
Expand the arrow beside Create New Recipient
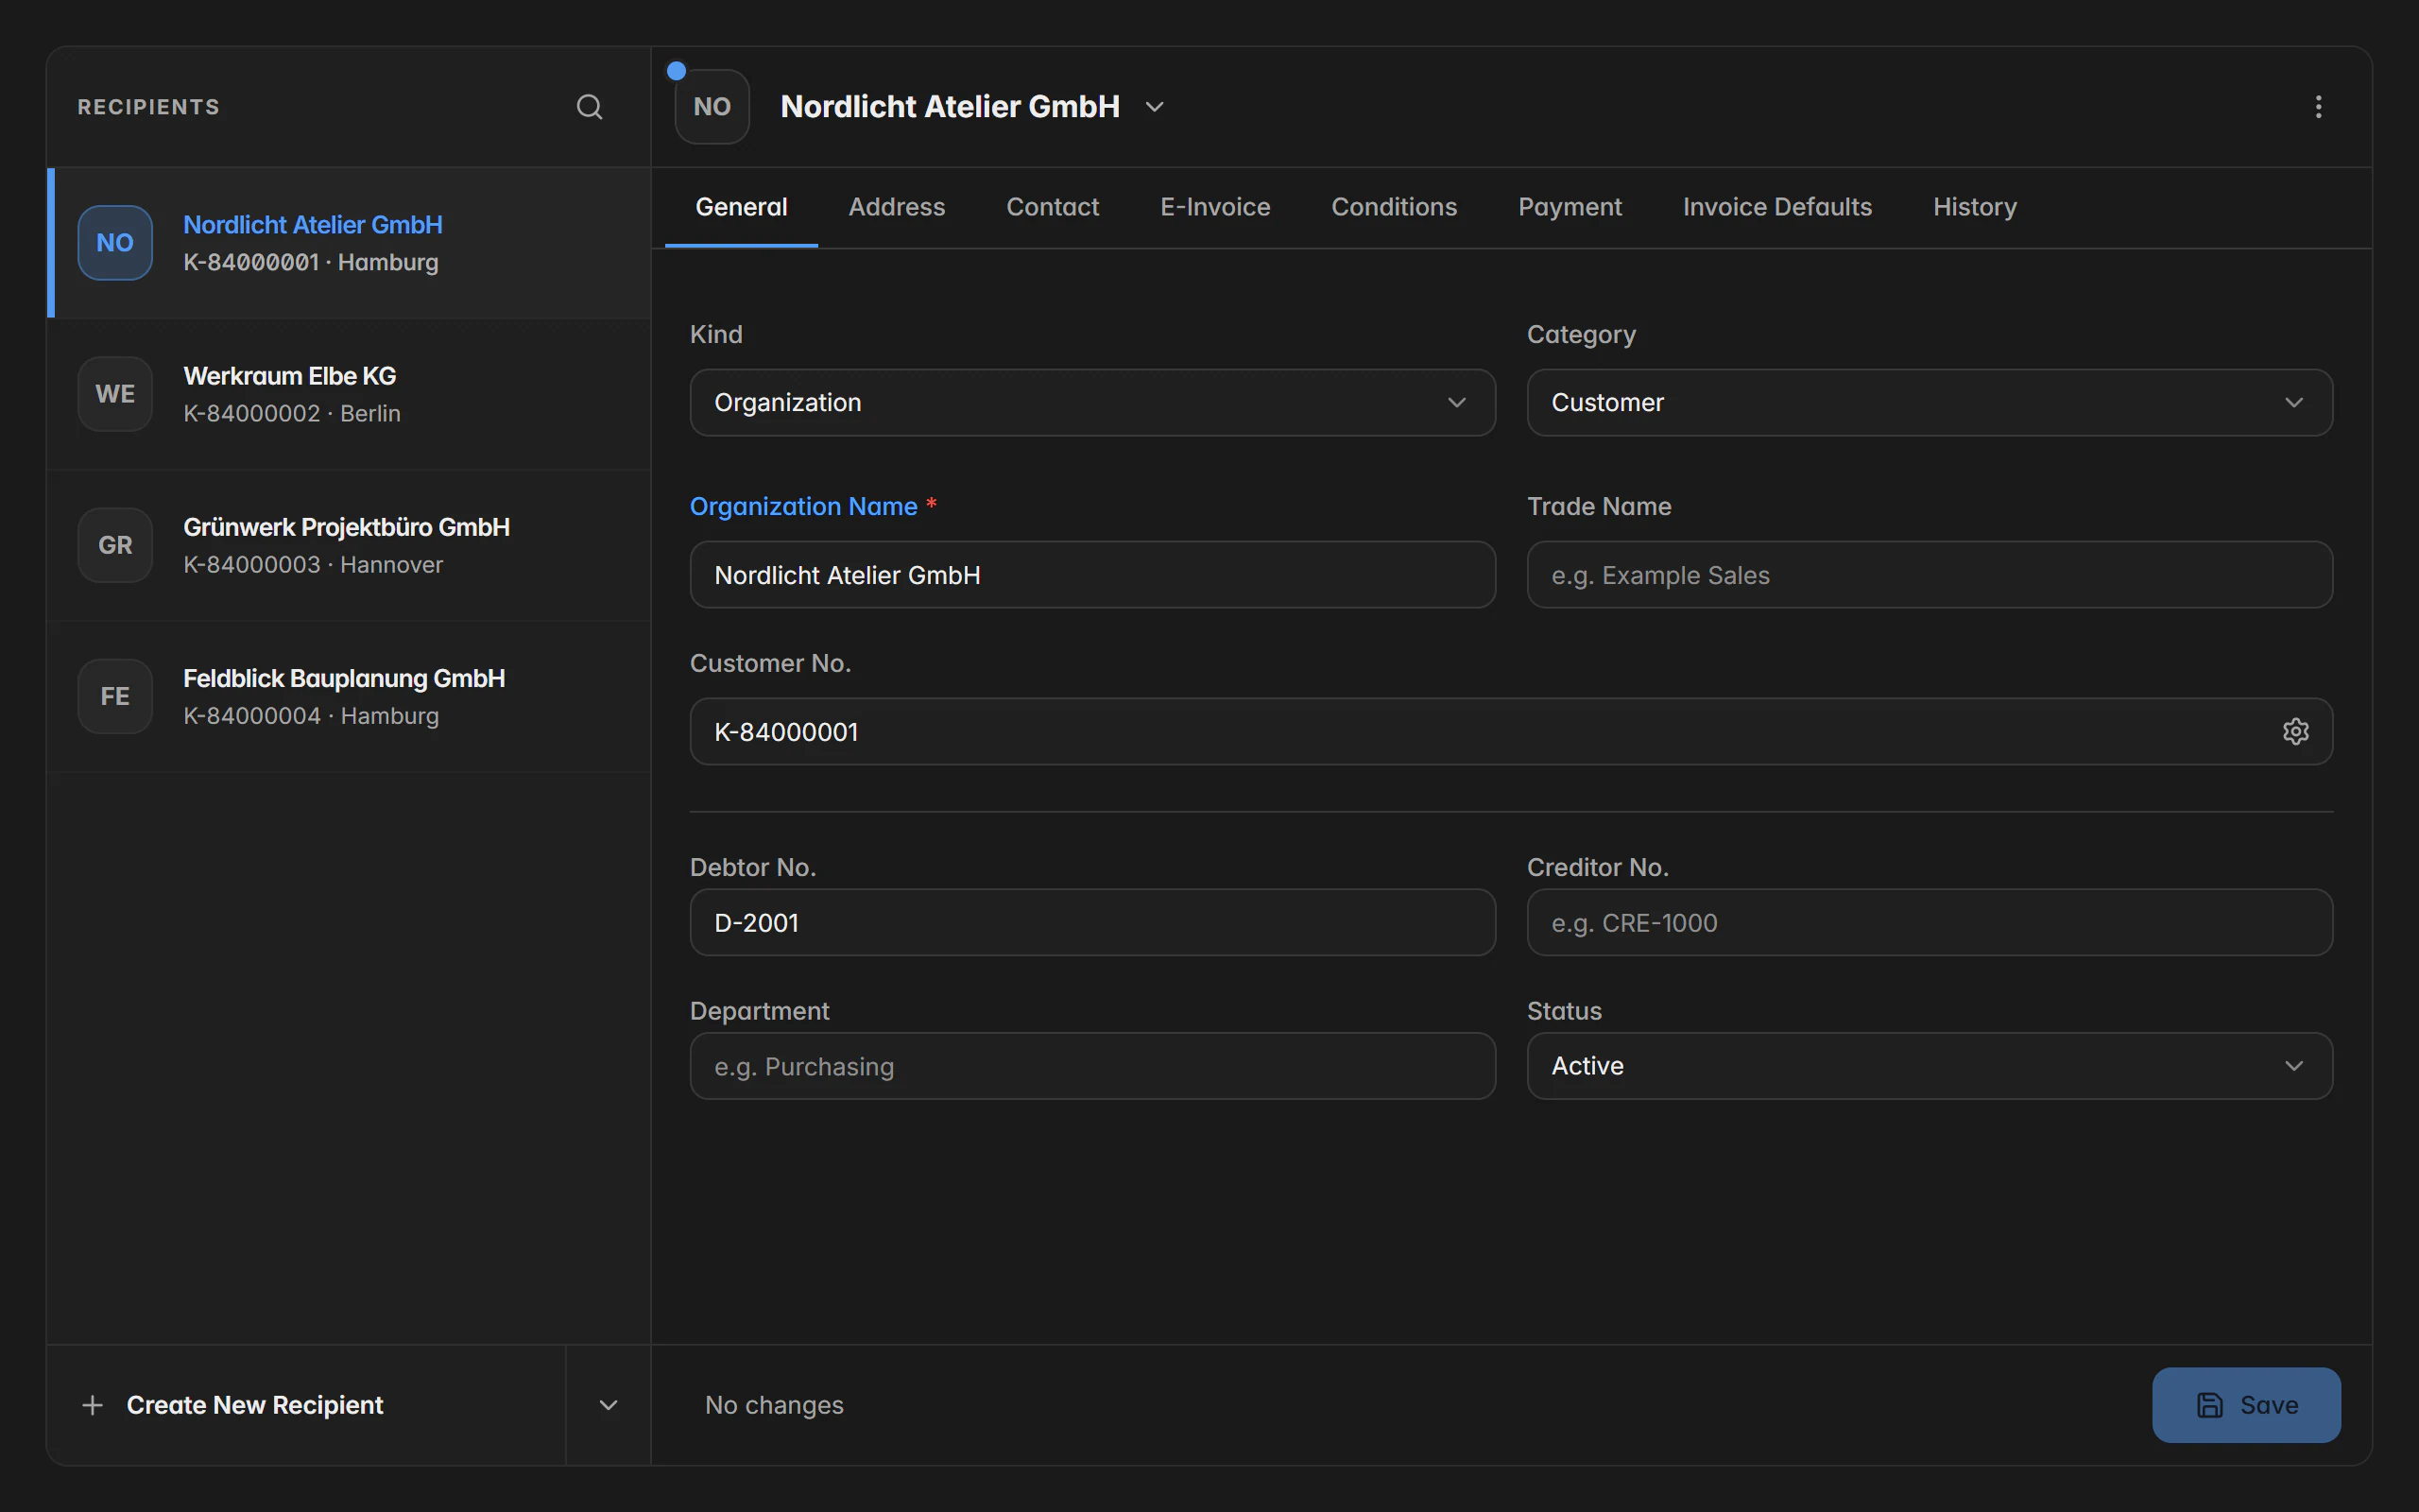(608, 1405)
